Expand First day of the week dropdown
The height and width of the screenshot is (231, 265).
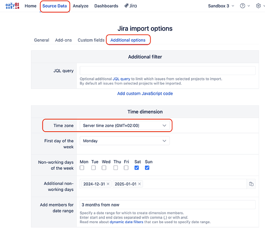125,141
